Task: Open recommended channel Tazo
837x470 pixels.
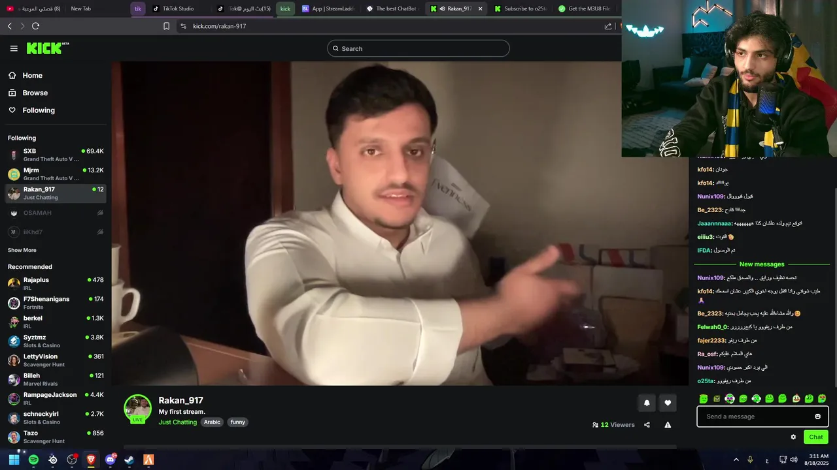Action: click(56, 437)
